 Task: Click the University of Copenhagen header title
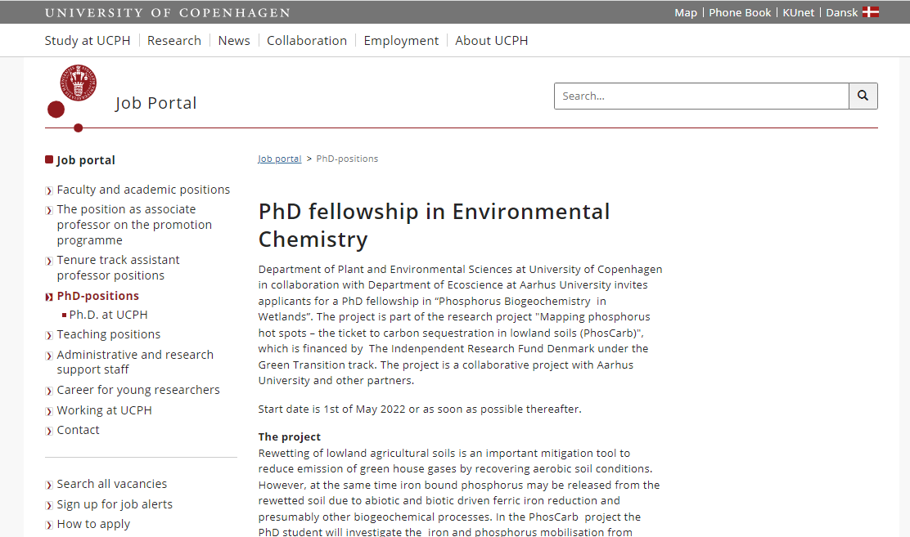point(168,13)
